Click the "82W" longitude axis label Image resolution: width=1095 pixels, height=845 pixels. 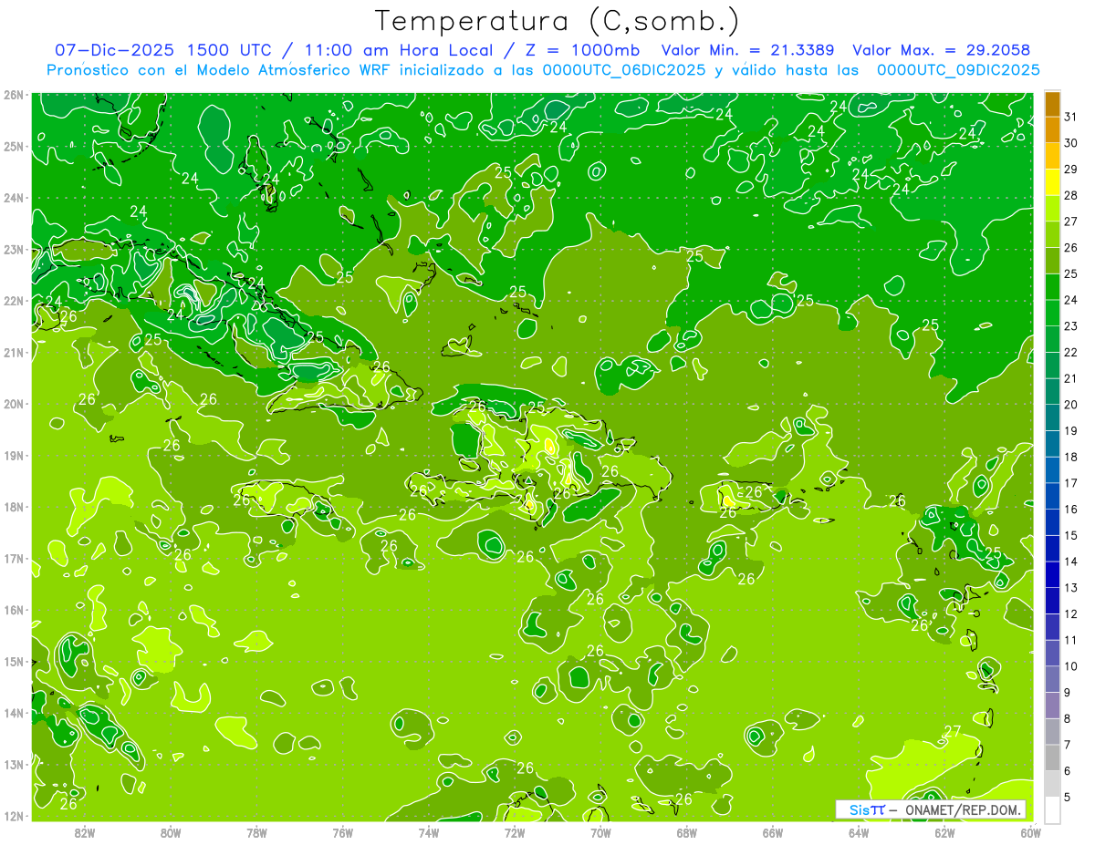point(84,832)
